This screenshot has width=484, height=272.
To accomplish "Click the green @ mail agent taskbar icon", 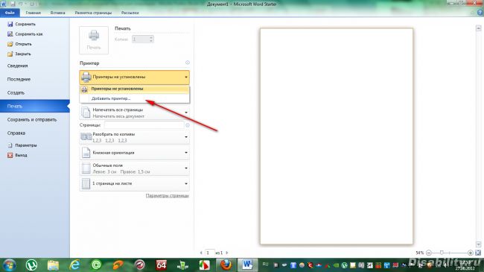I will (96, 265).
